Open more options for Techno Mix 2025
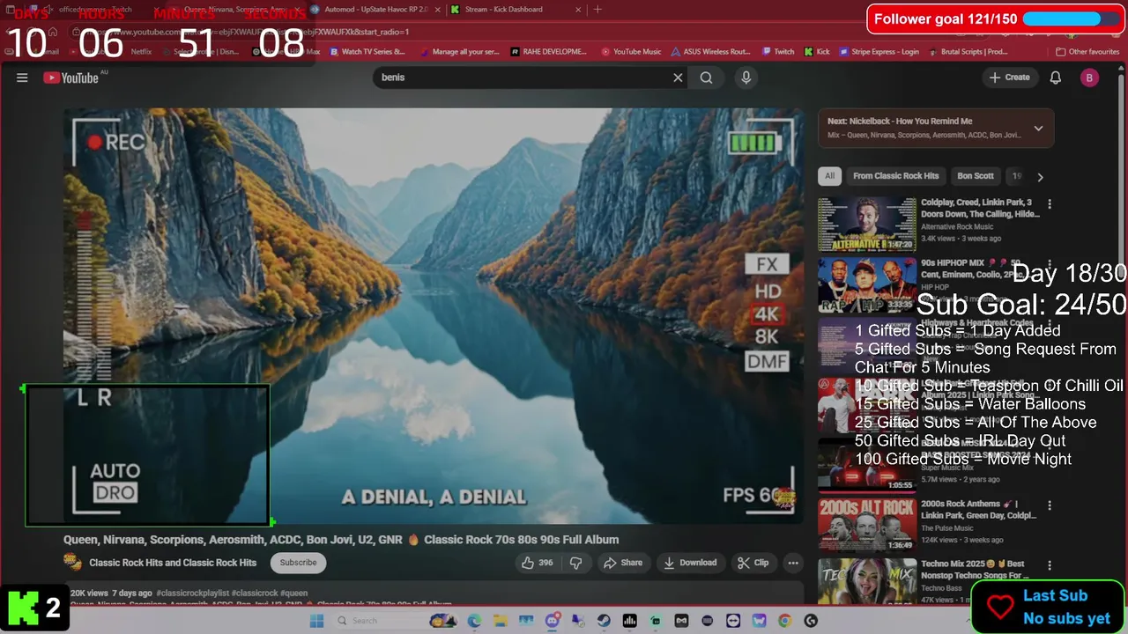 (x=1049, y=565)
